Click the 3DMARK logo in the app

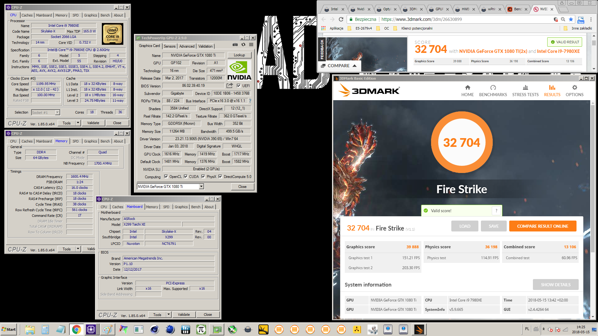369,91
